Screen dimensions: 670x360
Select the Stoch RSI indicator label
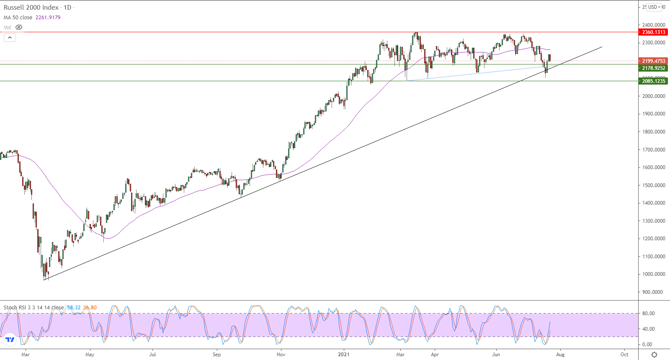tap(33, 308)
